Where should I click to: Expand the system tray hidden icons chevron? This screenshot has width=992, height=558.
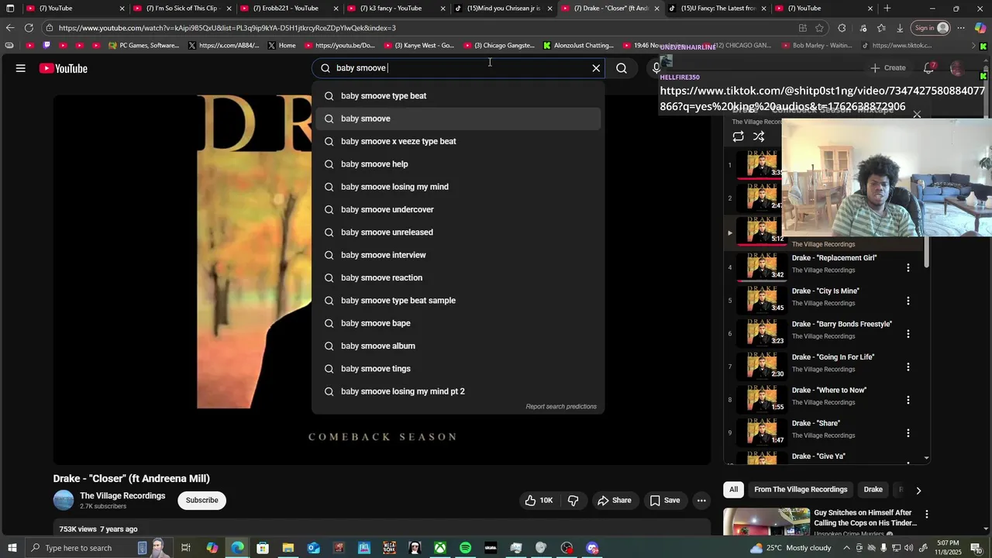(846, 548)
